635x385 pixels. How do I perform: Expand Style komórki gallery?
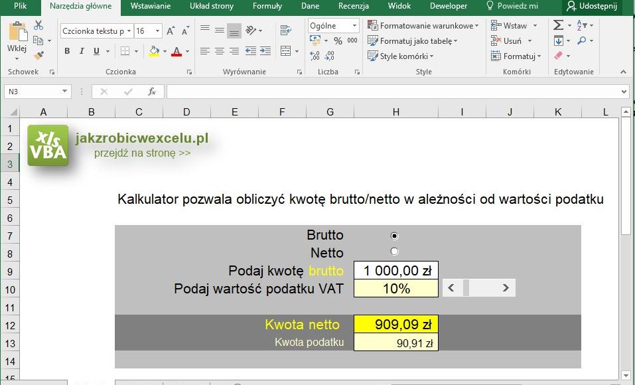400,56
